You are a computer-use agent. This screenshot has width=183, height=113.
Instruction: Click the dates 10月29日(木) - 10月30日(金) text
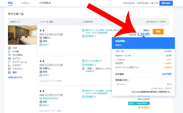(x=135, y=3)
